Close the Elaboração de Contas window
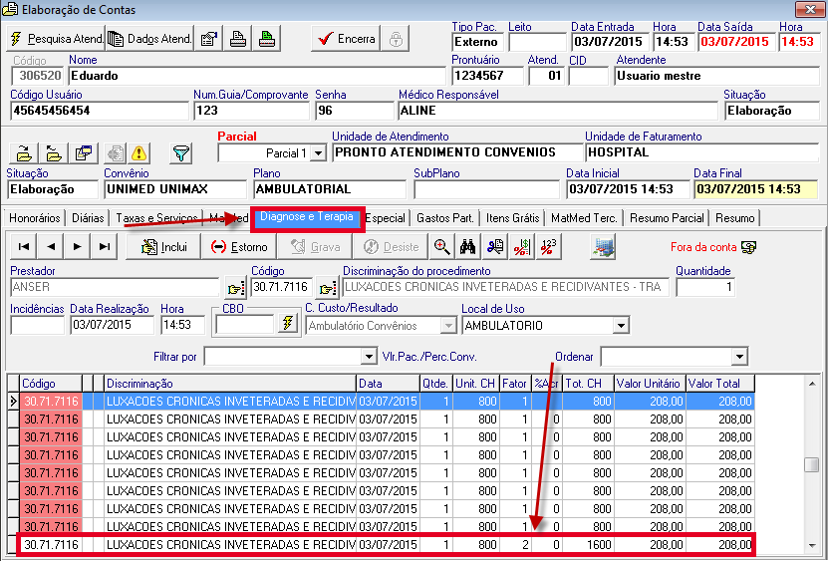The height and width of the screenshot is (561, 828). pos(811,9)
